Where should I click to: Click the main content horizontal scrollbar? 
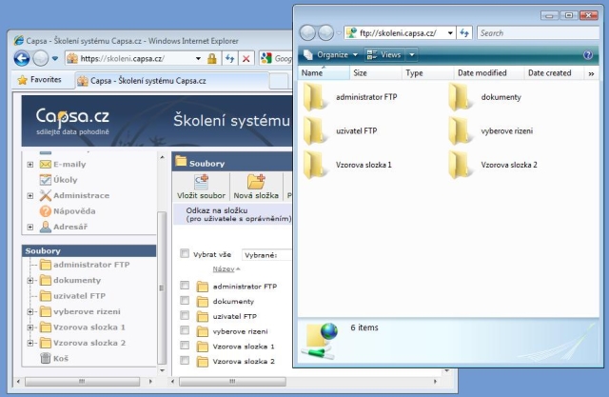pyautogui.click(x=232, y=382)
